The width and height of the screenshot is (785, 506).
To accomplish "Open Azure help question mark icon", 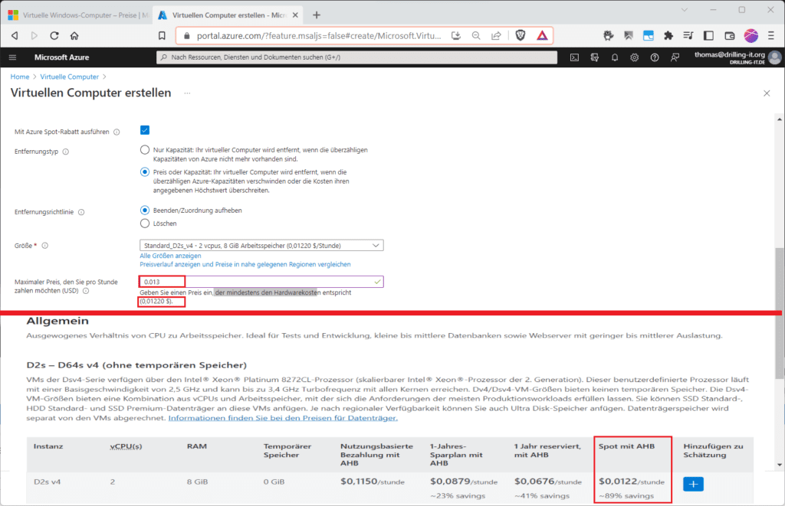I will click(655, 57).
